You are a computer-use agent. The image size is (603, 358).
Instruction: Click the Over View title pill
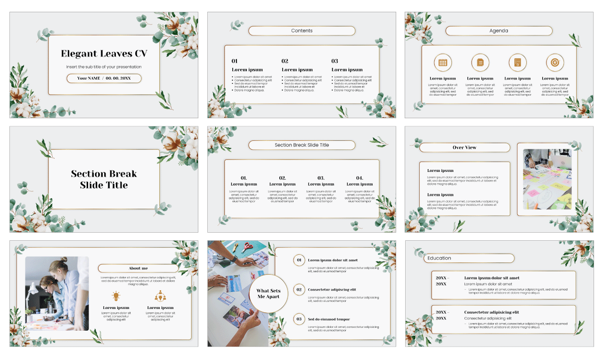464,147
